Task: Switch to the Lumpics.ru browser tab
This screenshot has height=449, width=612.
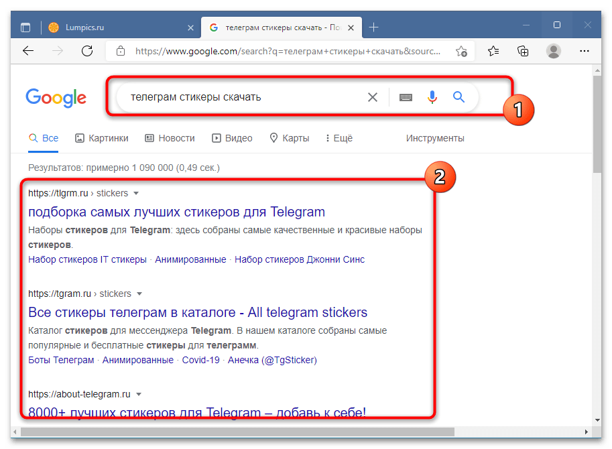Action: tap(84, 27)
